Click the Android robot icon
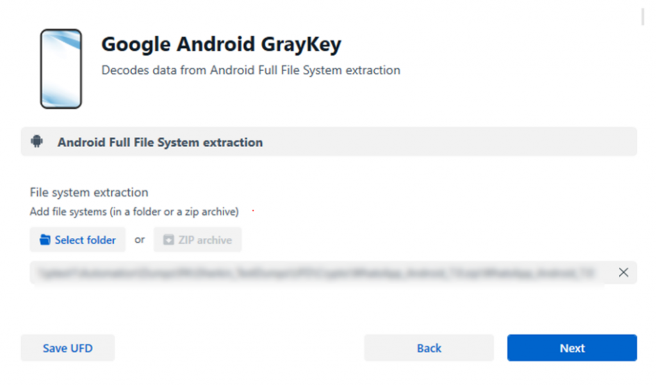The image size is (656, 385). [37, 141]
